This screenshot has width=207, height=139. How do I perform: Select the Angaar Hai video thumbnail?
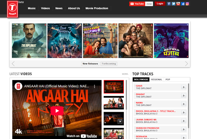pos(114,87)
